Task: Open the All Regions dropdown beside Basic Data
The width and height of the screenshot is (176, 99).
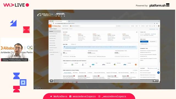Action: pos(73,44)
